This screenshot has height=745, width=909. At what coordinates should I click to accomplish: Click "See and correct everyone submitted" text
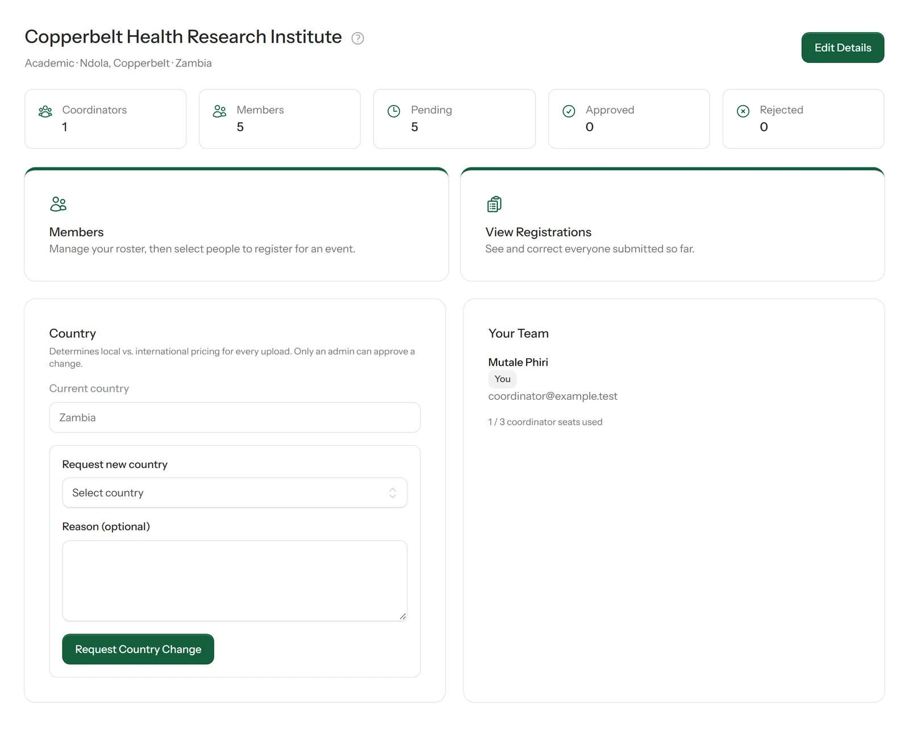[590, 249]
